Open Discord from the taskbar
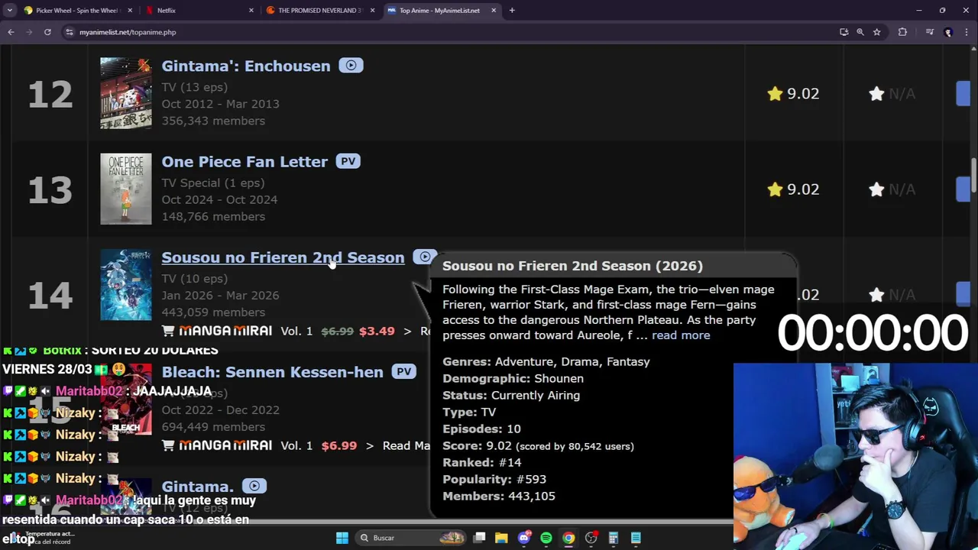978x550 pixels. tap(523, 538)
